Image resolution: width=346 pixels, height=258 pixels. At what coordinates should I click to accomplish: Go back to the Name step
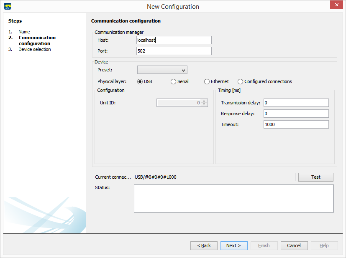tap(24, 32)
